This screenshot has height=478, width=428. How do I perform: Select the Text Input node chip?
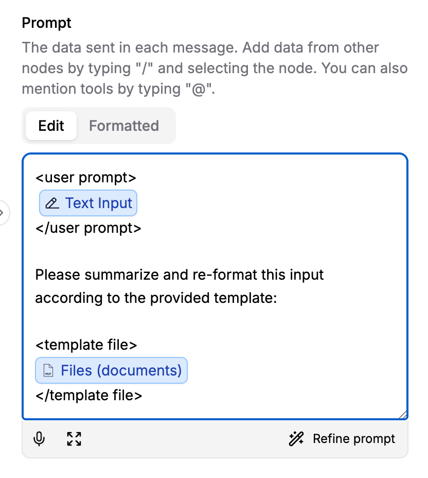point(88,203)
